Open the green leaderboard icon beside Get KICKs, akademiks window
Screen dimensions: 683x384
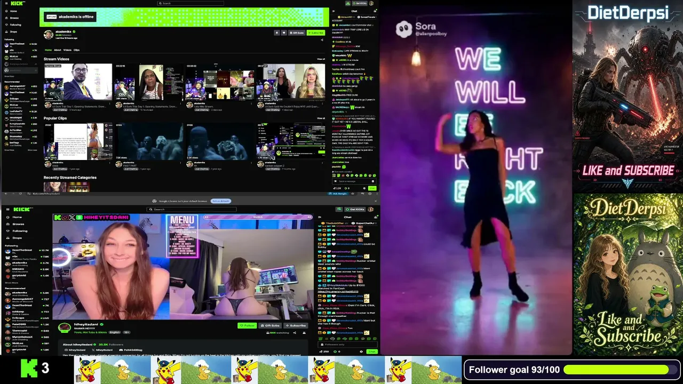(347, 3)
